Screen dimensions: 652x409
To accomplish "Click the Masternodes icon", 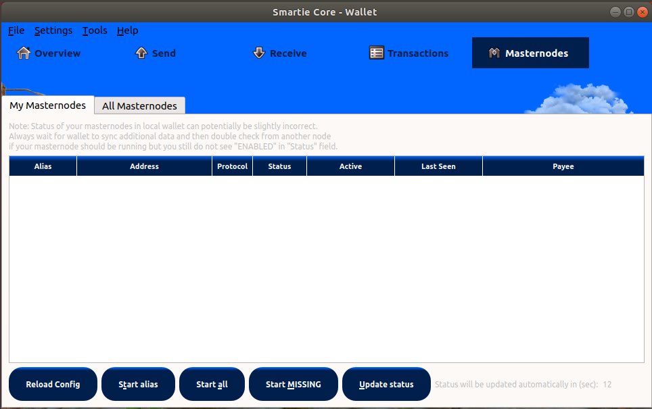I will pos(494,53).
